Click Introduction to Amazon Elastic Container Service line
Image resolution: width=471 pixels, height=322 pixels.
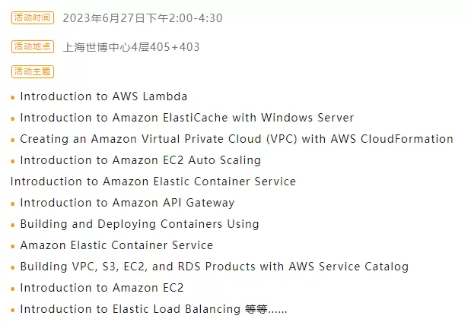click(153, 182)
